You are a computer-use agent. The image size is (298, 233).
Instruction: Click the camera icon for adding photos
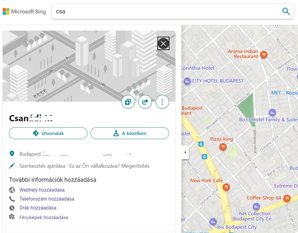pyautogui.click(x=12, y=217)
